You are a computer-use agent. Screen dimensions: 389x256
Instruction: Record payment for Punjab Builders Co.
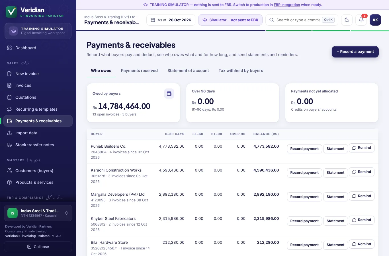pyautogui.click(x=304, y=149)
